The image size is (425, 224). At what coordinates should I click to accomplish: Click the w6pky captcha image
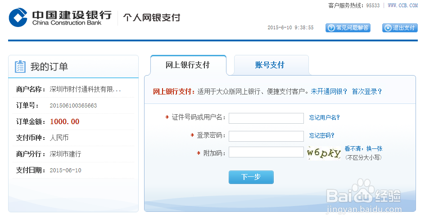point(324,153)
